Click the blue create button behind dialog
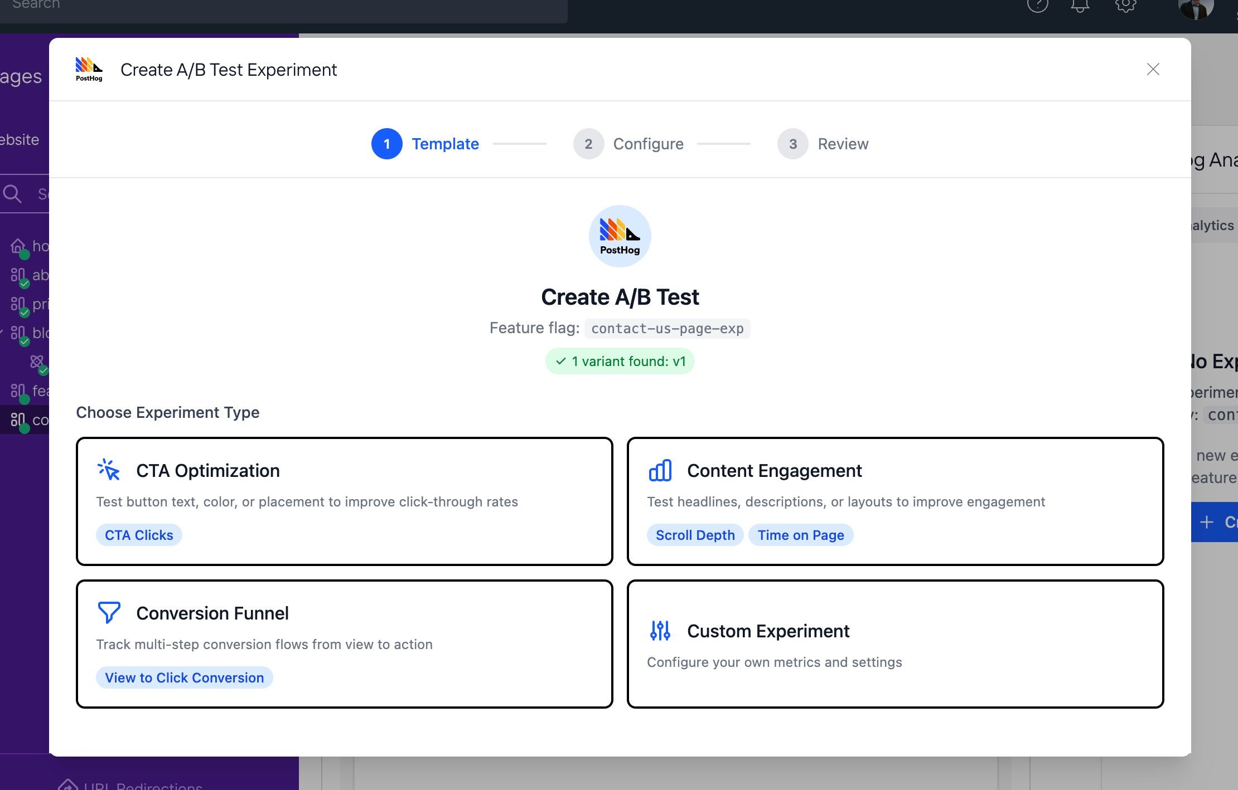1238x790 pixels. [x=1215, y=522]
